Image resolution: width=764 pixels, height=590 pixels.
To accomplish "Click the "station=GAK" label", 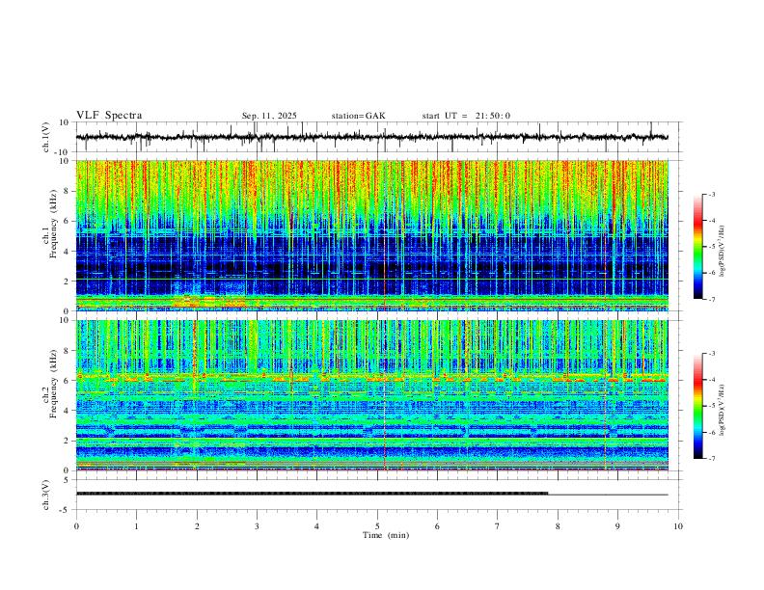I will 358,116.
